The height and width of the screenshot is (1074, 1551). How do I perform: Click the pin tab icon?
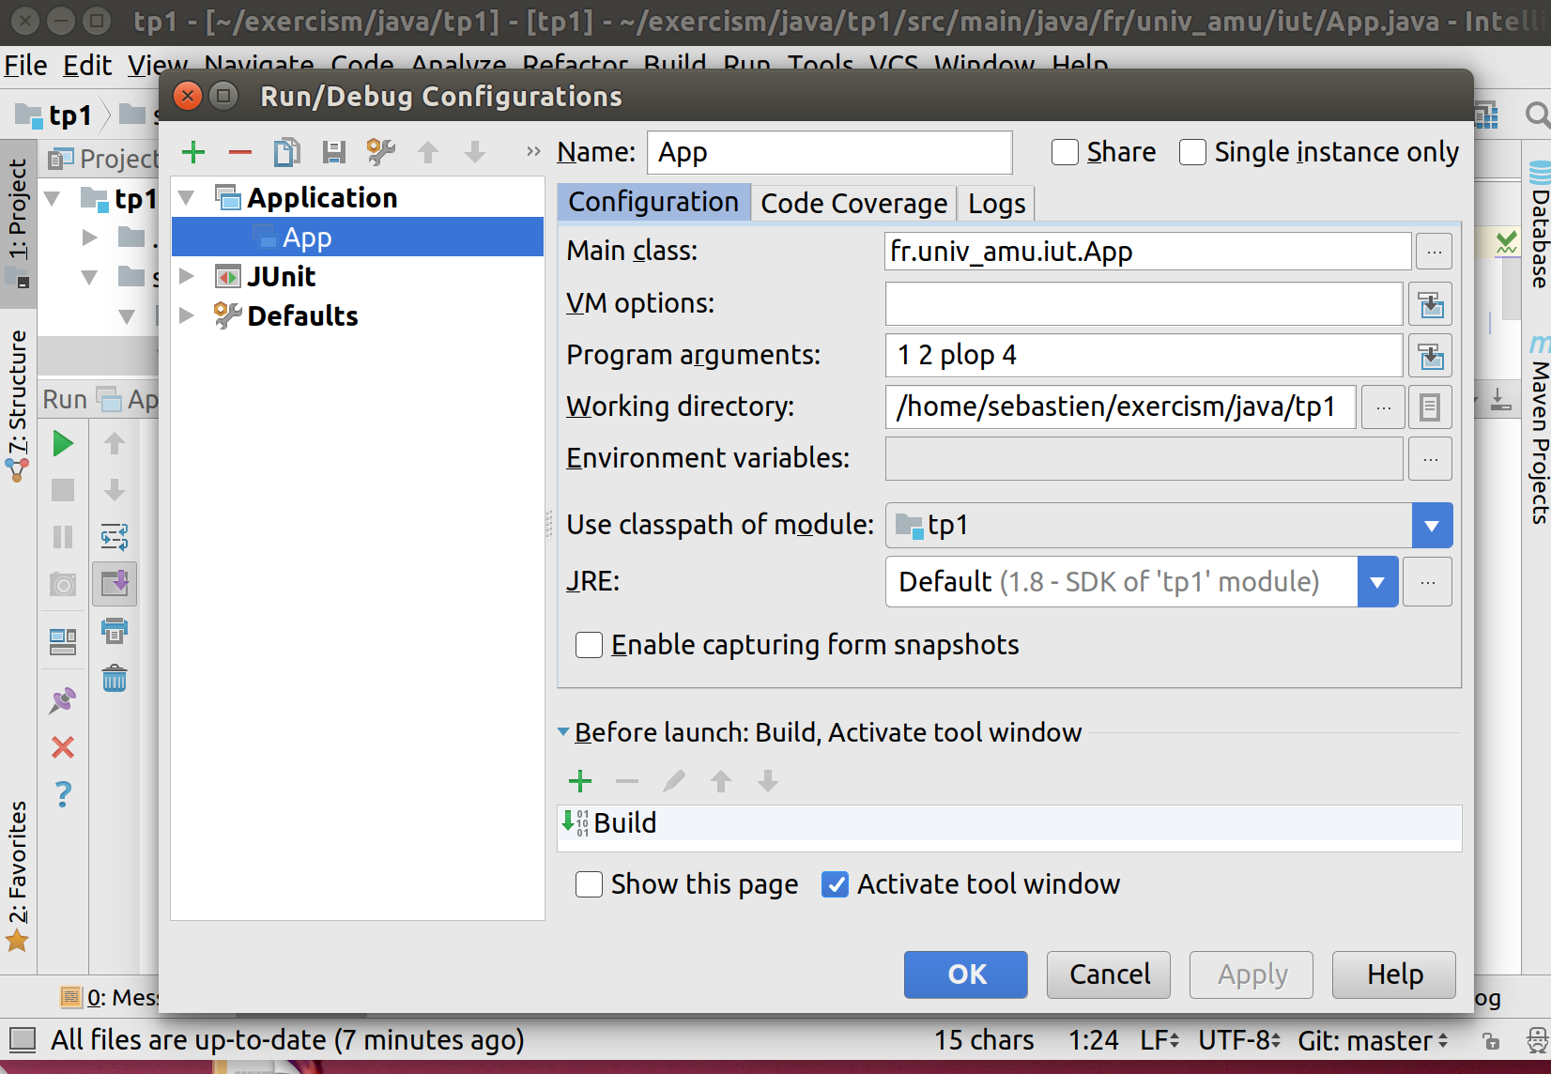point(63,700)
